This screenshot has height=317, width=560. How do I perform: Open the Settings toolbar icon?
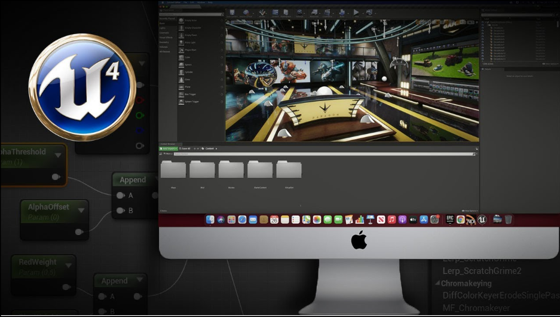pyautogui.click(x=299, y=13)
